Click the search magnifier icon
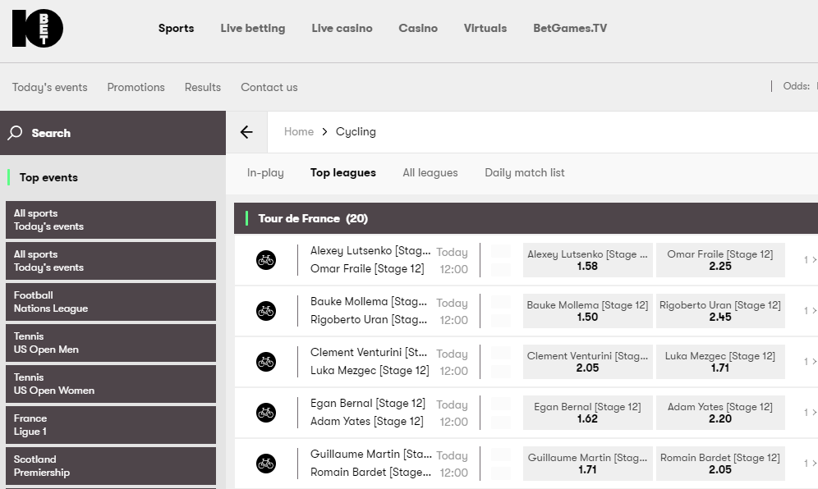 (x=15, y=133)
